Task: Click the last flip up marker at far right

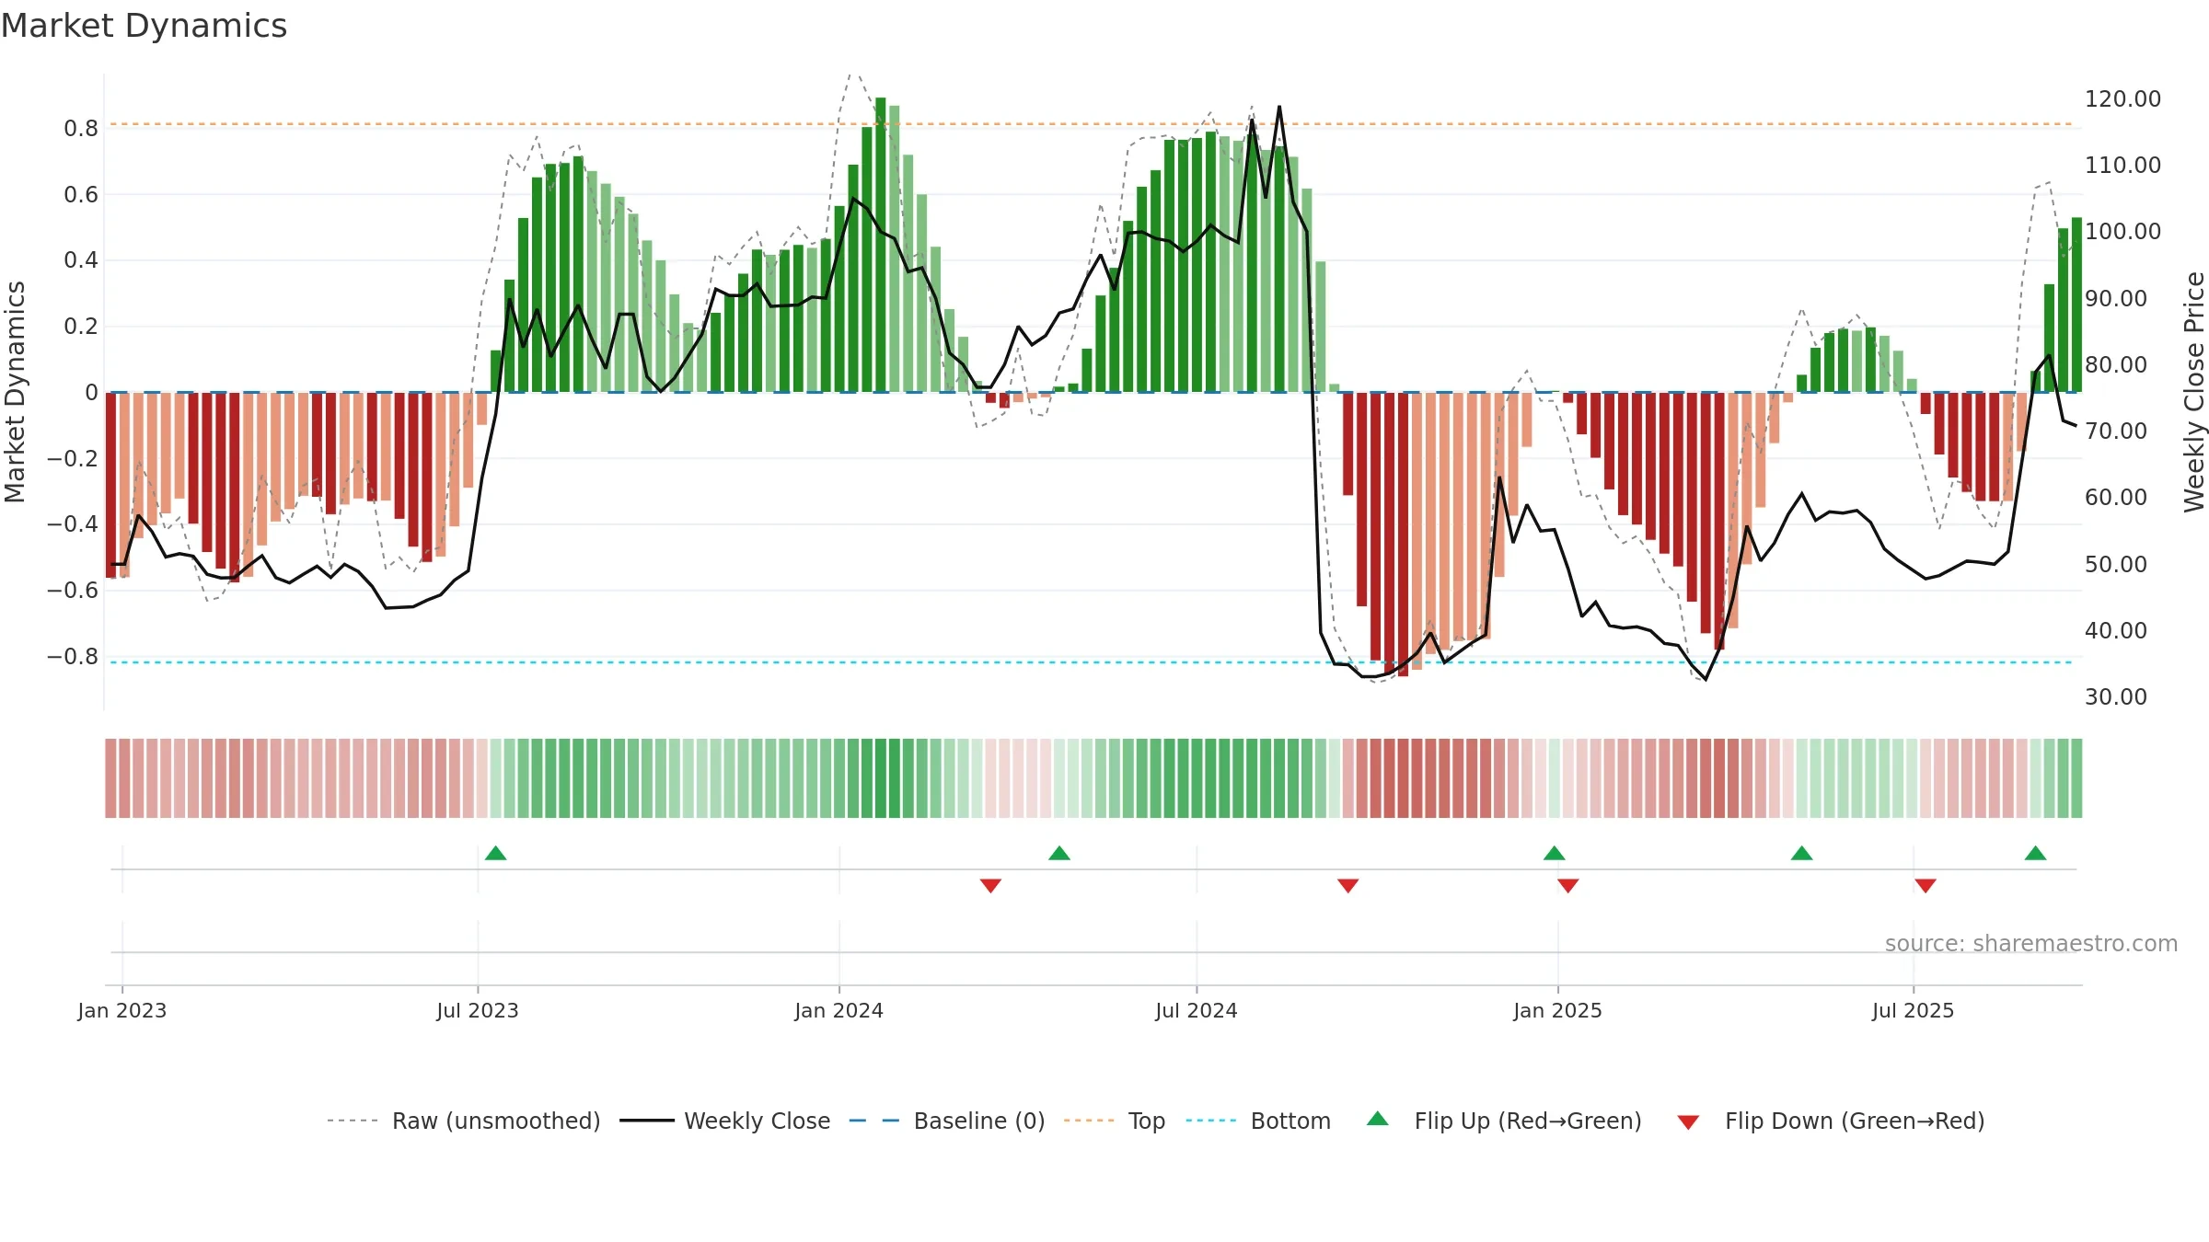Action: coord(2036,853)
